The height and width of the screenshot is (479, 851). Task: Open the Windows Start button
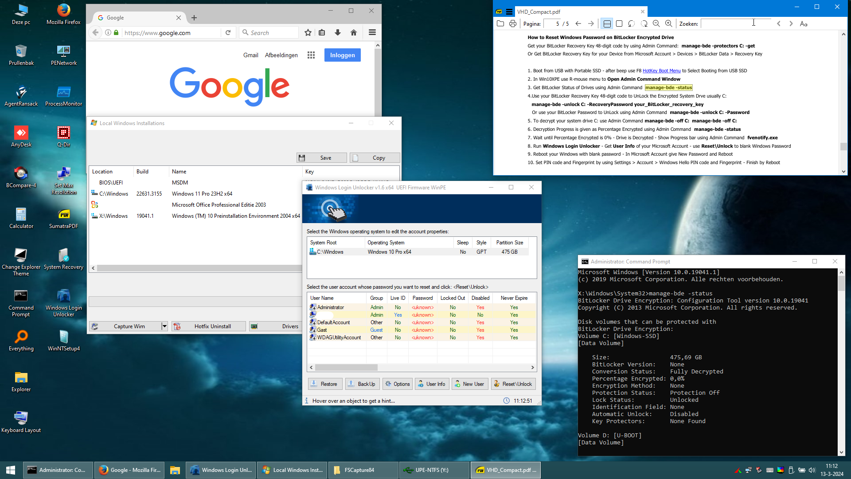pyautogui.click(x=11, y=470)
